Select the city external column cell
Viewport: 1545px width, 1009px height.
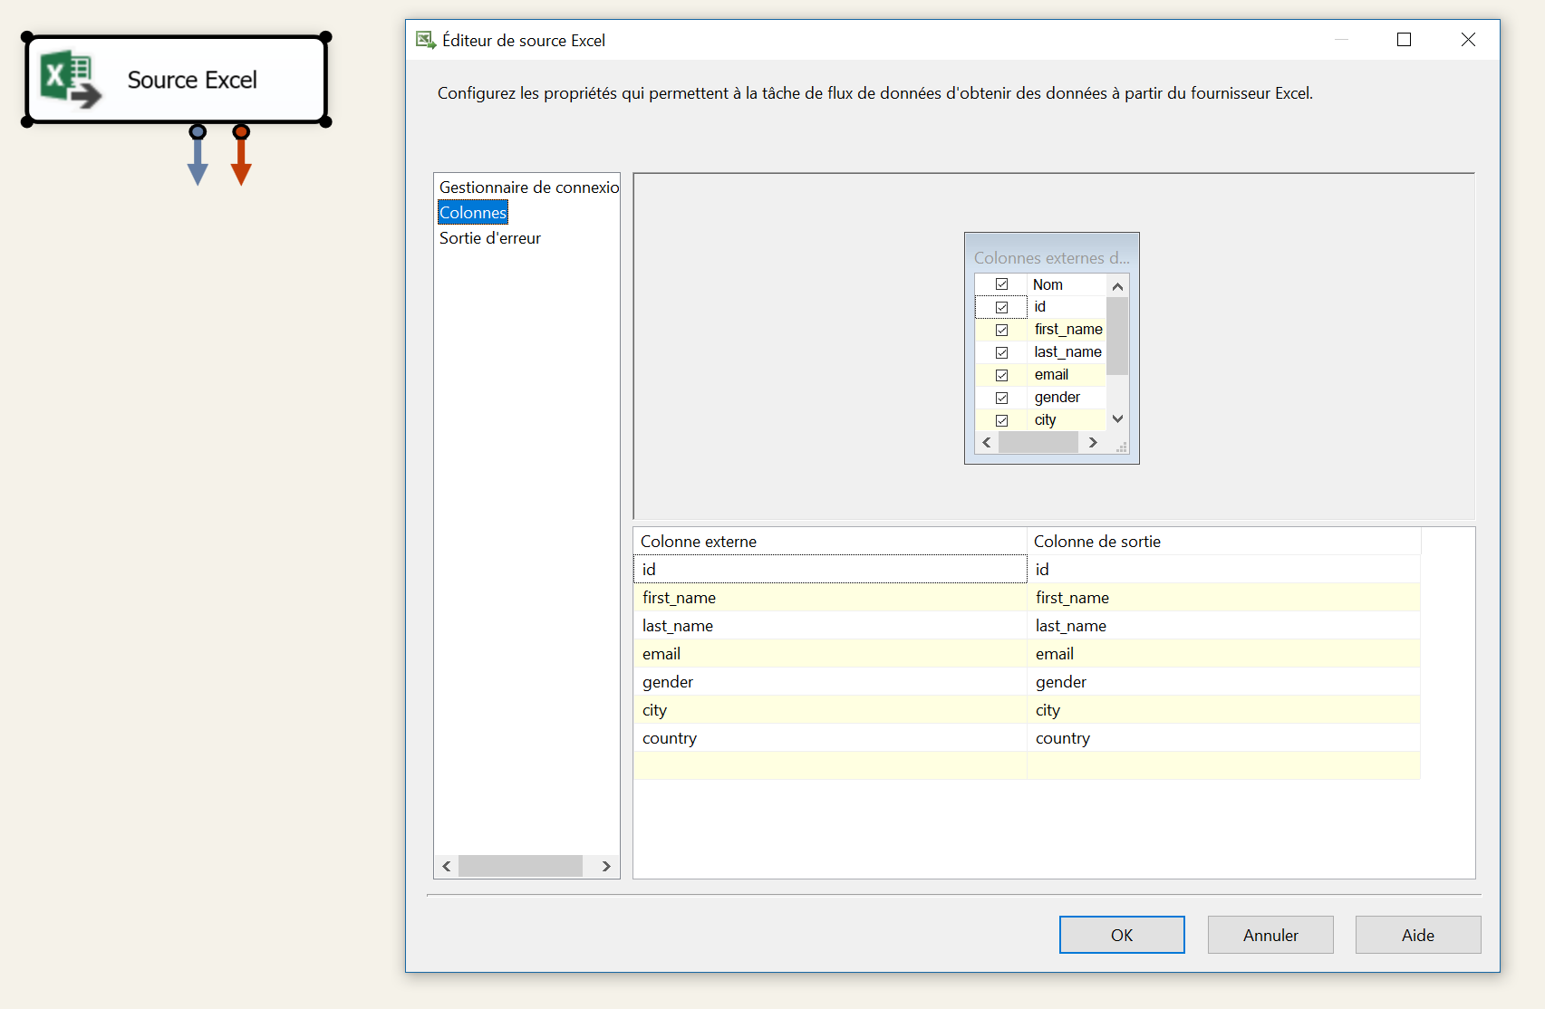[x=830, y=710]
